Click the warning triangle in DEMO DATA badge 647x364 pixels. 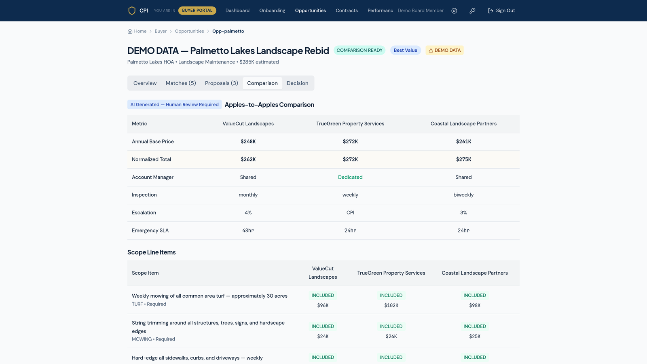tap(431, 51)
